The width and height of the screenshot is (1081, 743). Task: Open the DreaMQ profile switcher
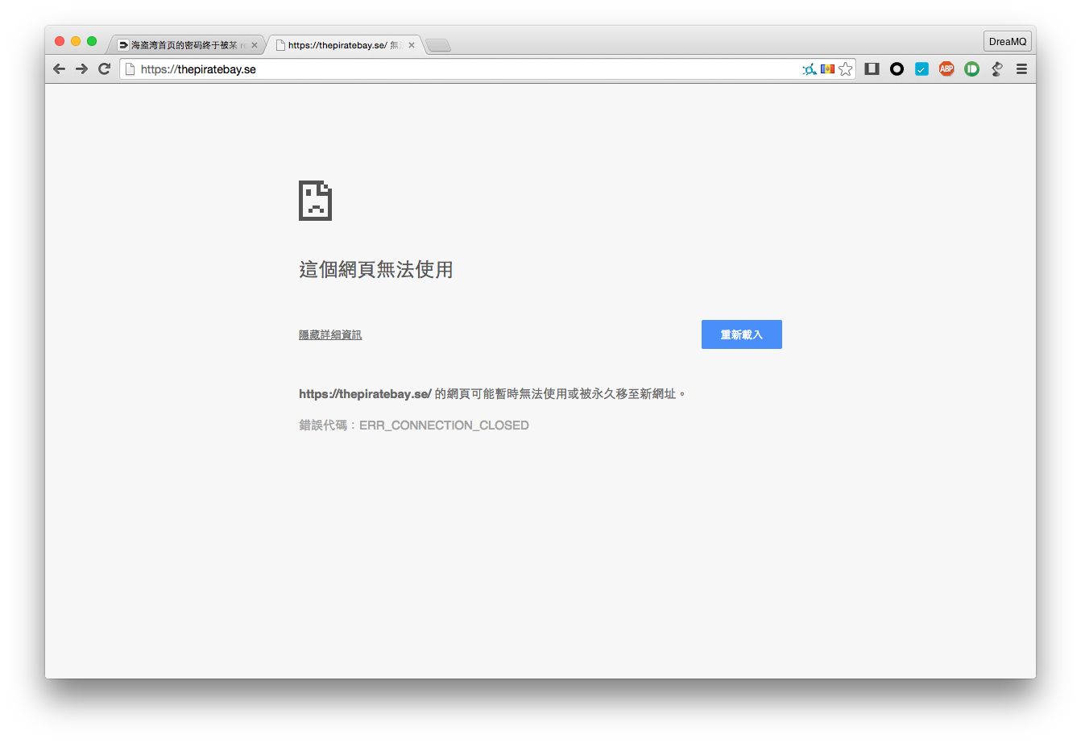pos(1007,42)
